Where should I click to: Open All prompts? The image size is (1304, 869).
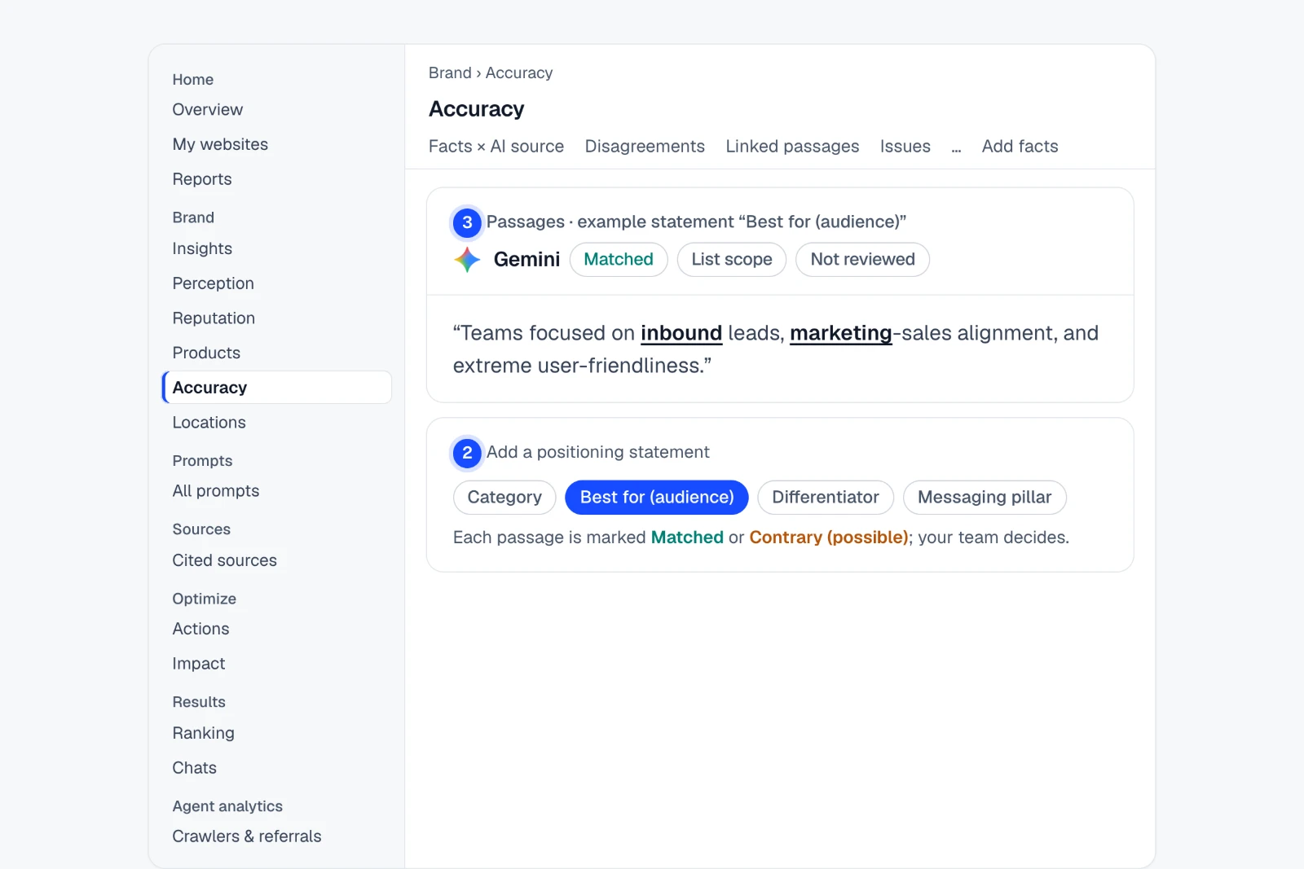point(216,491)
